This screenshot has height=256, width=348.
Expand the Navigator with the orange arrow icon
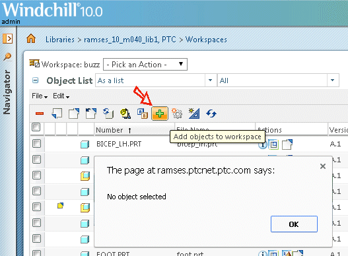tap(7, 39)
